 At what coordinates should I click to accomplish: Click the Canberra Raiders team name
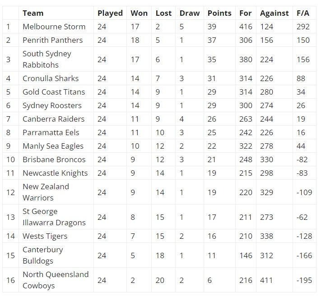click(53, 119)
